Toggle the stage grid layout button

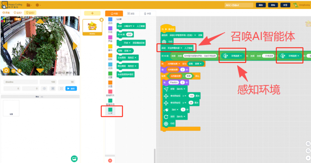pos(53,88)
